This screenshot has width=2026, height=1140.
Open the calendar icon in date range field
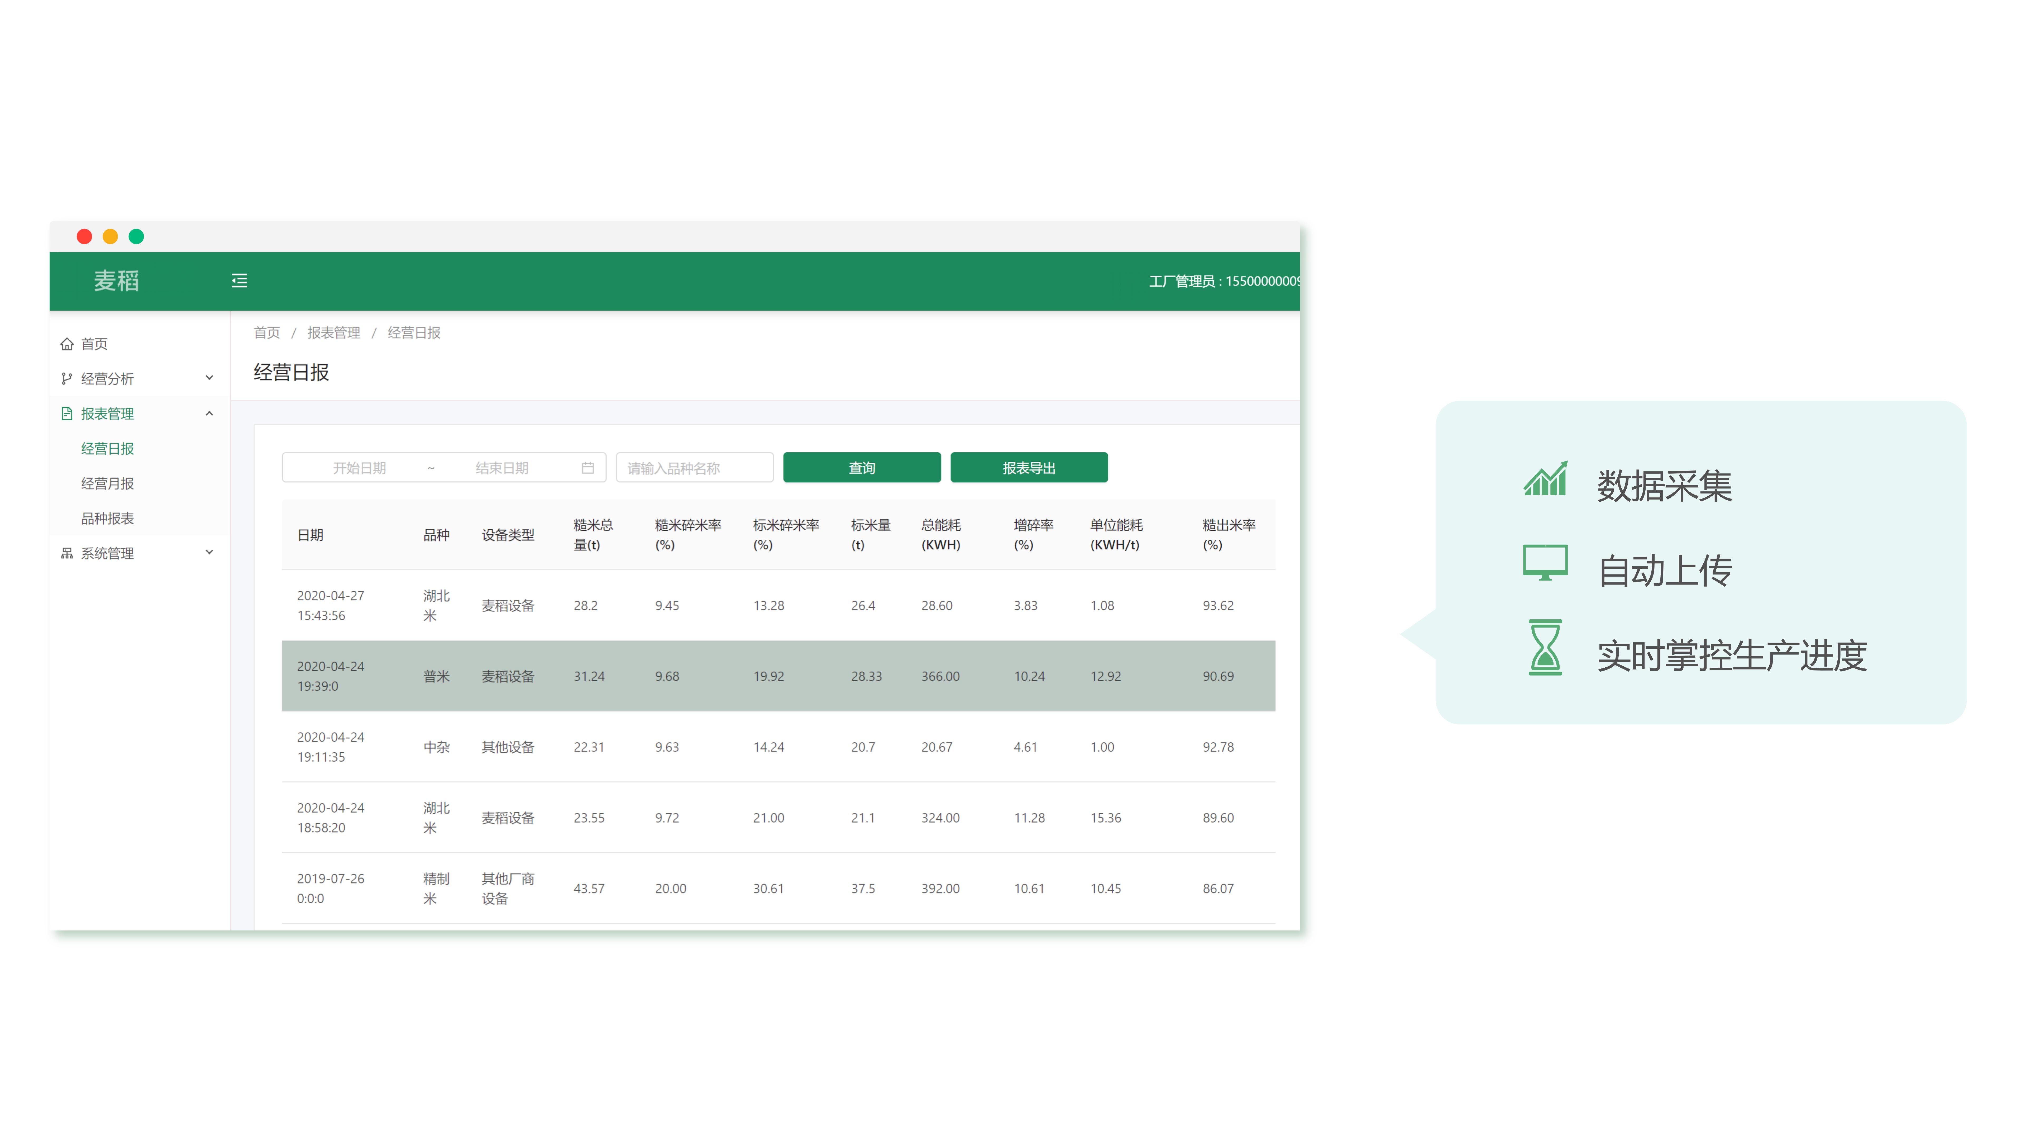587,468
